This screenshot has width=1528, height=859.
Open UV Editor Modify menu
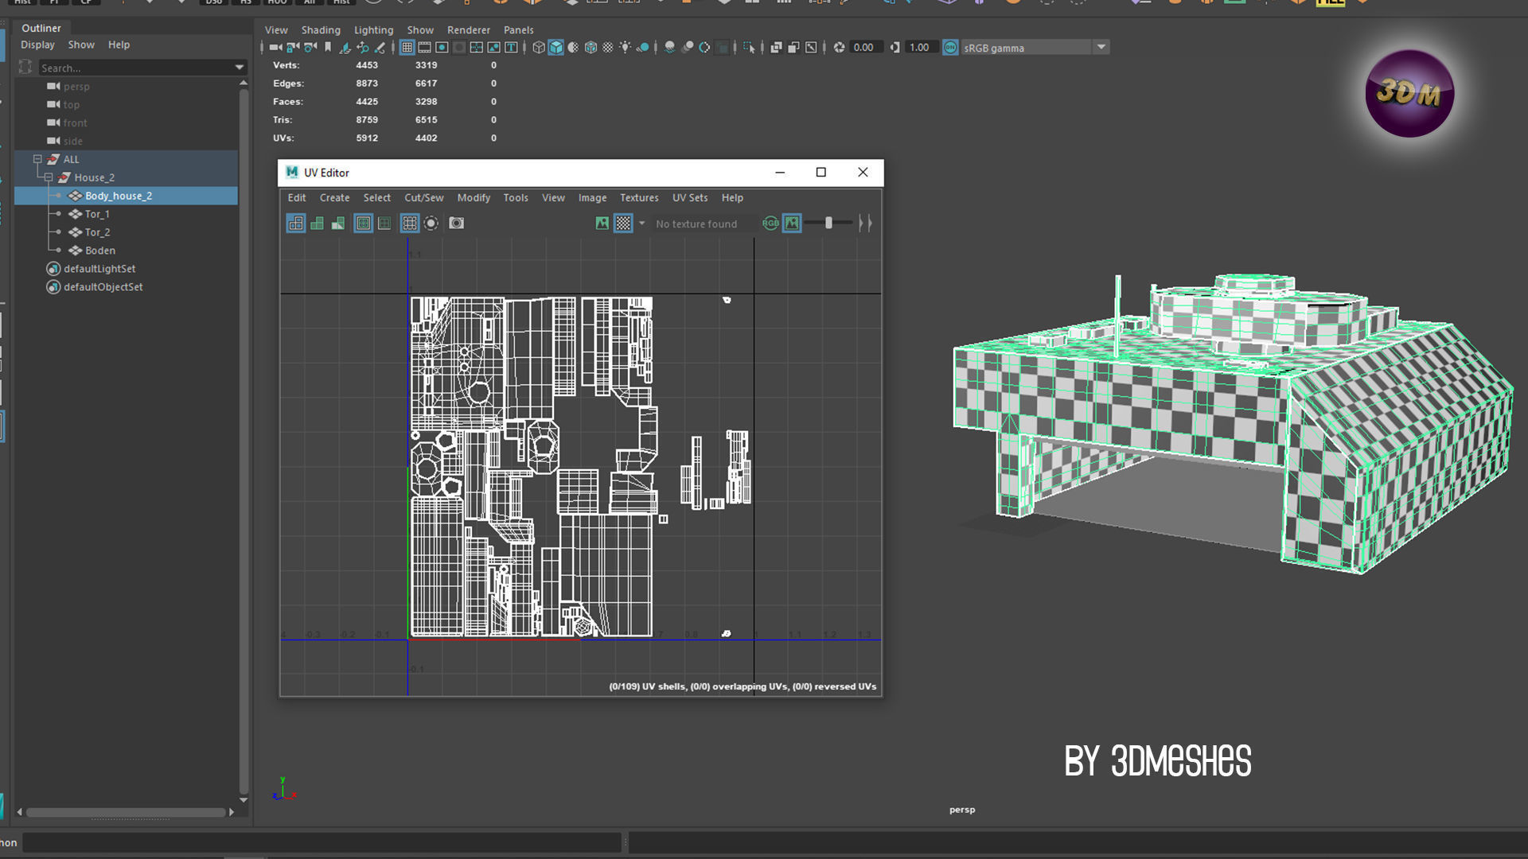pos(474,198)
